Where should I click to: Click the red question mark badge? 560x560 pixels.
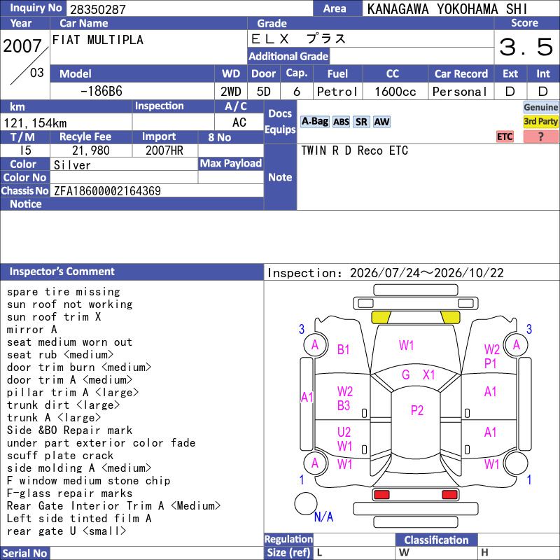point(540,136)
